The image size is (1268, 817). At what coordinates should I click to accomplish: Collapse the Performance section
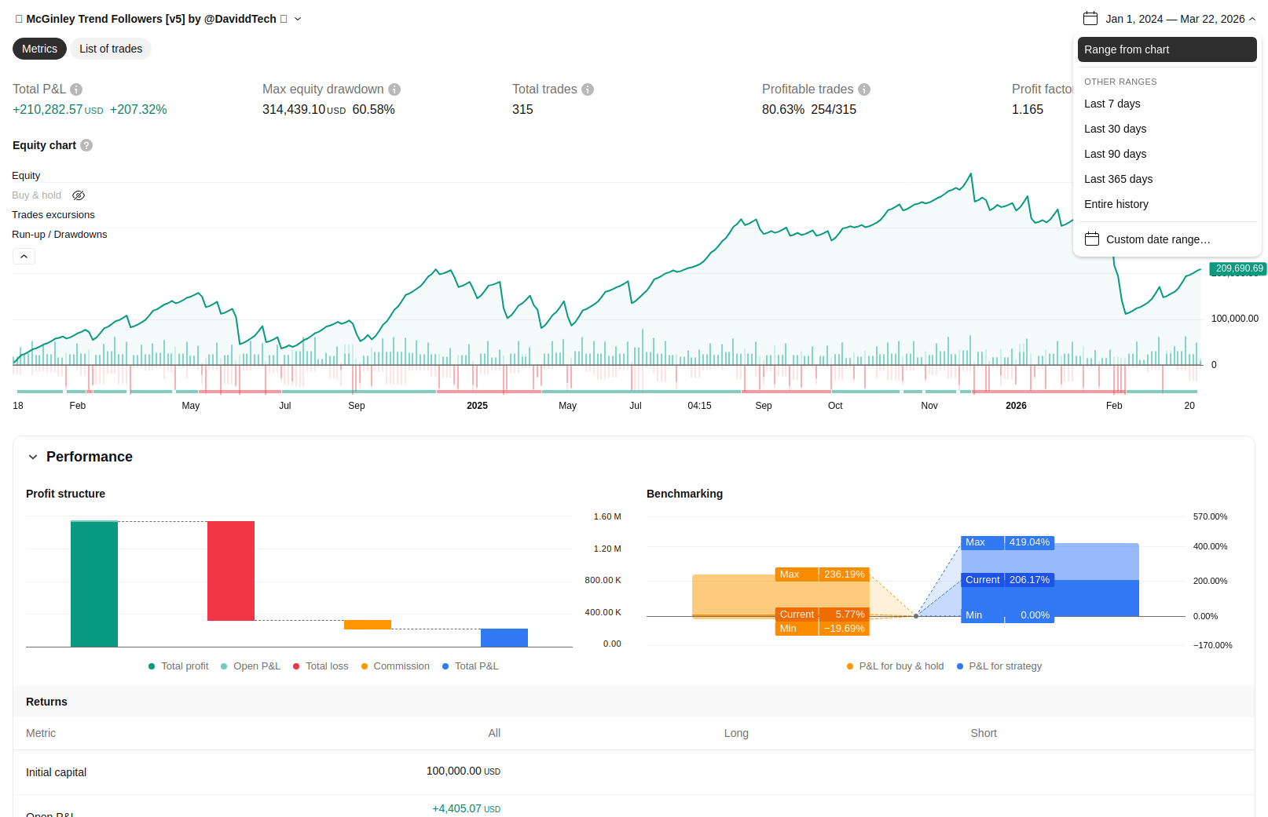point(33,457)
